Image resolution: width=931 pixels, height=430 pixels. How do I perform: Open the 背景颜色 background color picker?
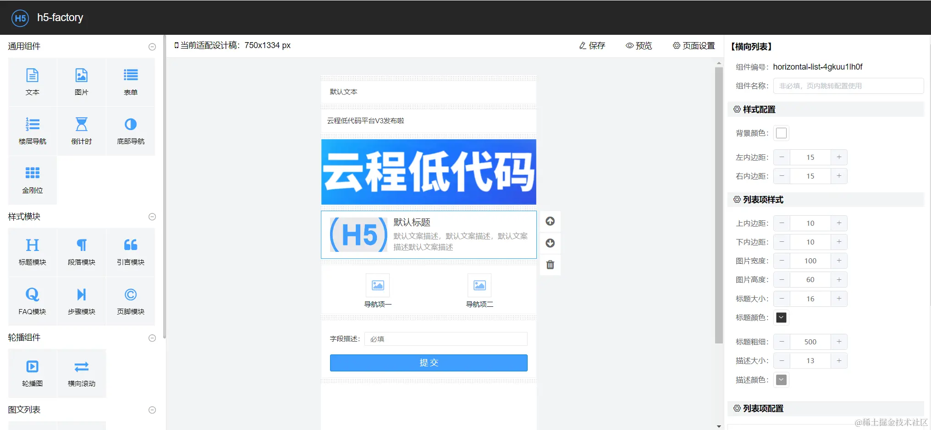(781, 133)
